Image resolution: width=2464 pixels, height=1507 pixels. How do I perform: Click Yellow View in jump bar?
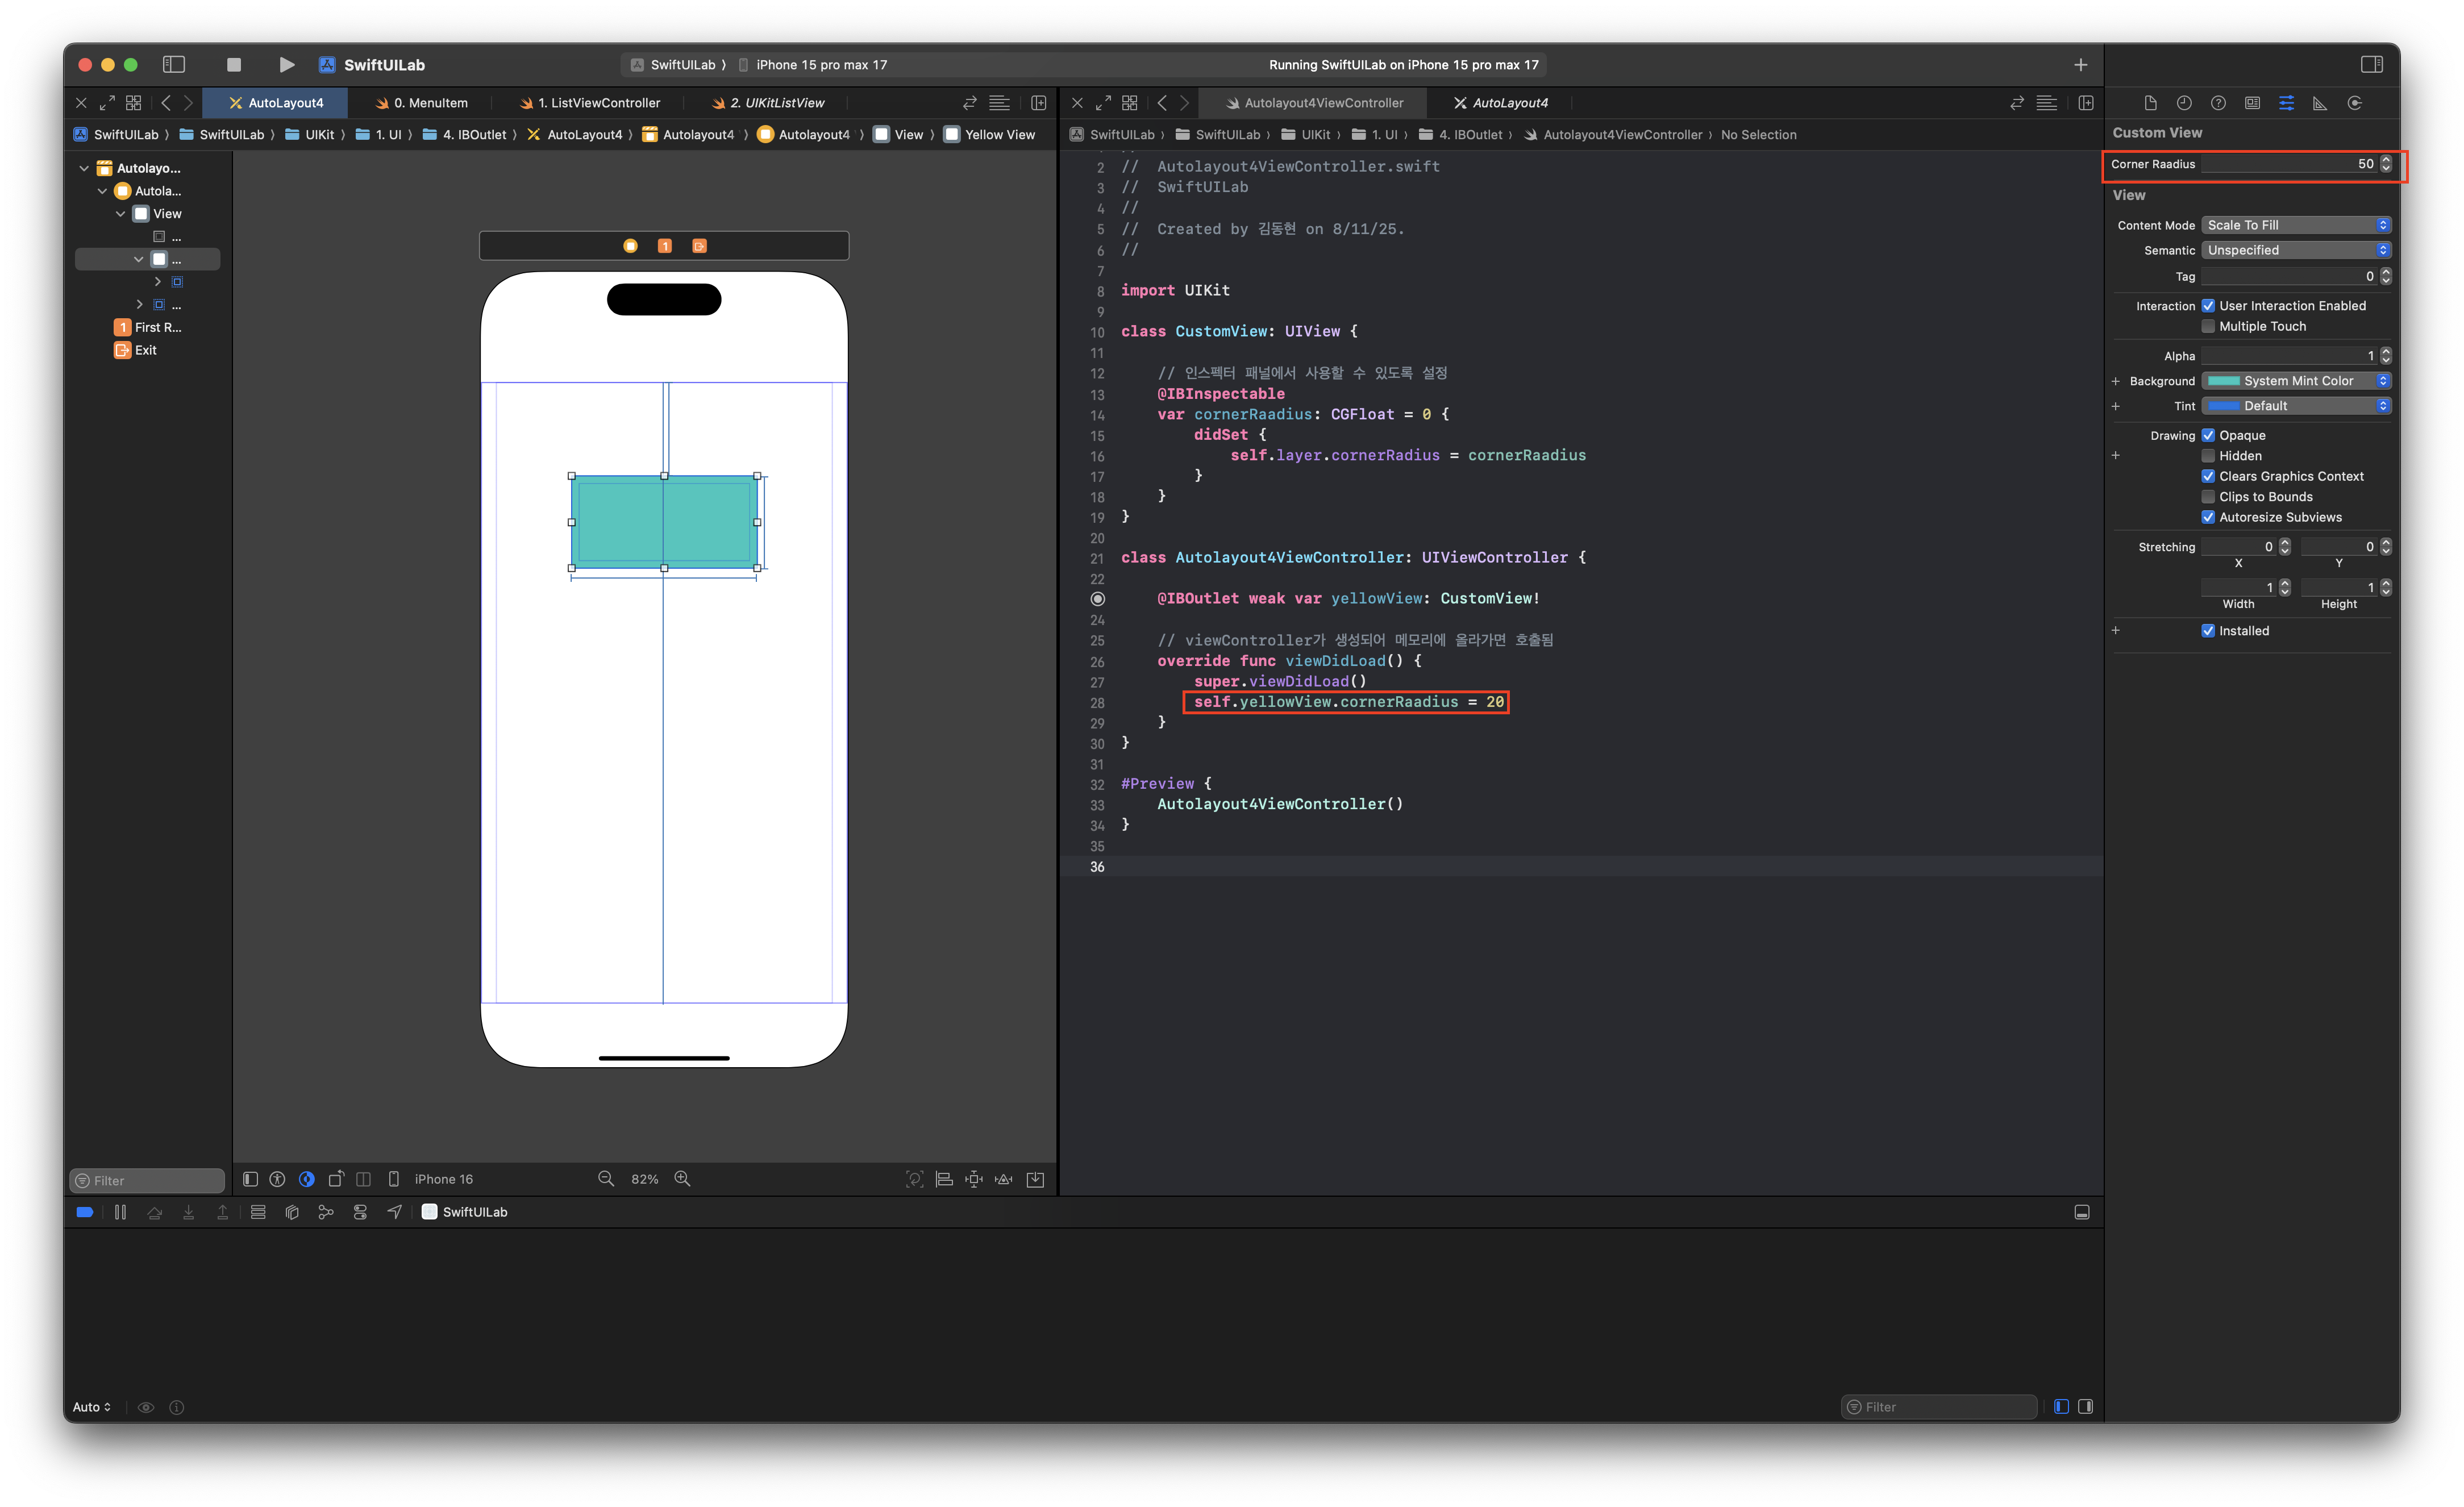pos(990,134)
